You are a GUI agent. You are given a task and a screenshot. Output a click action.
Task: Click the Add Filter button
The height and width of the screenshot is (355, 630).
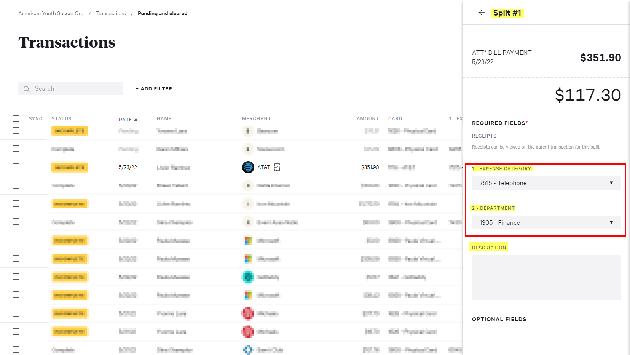coord(154,89)
